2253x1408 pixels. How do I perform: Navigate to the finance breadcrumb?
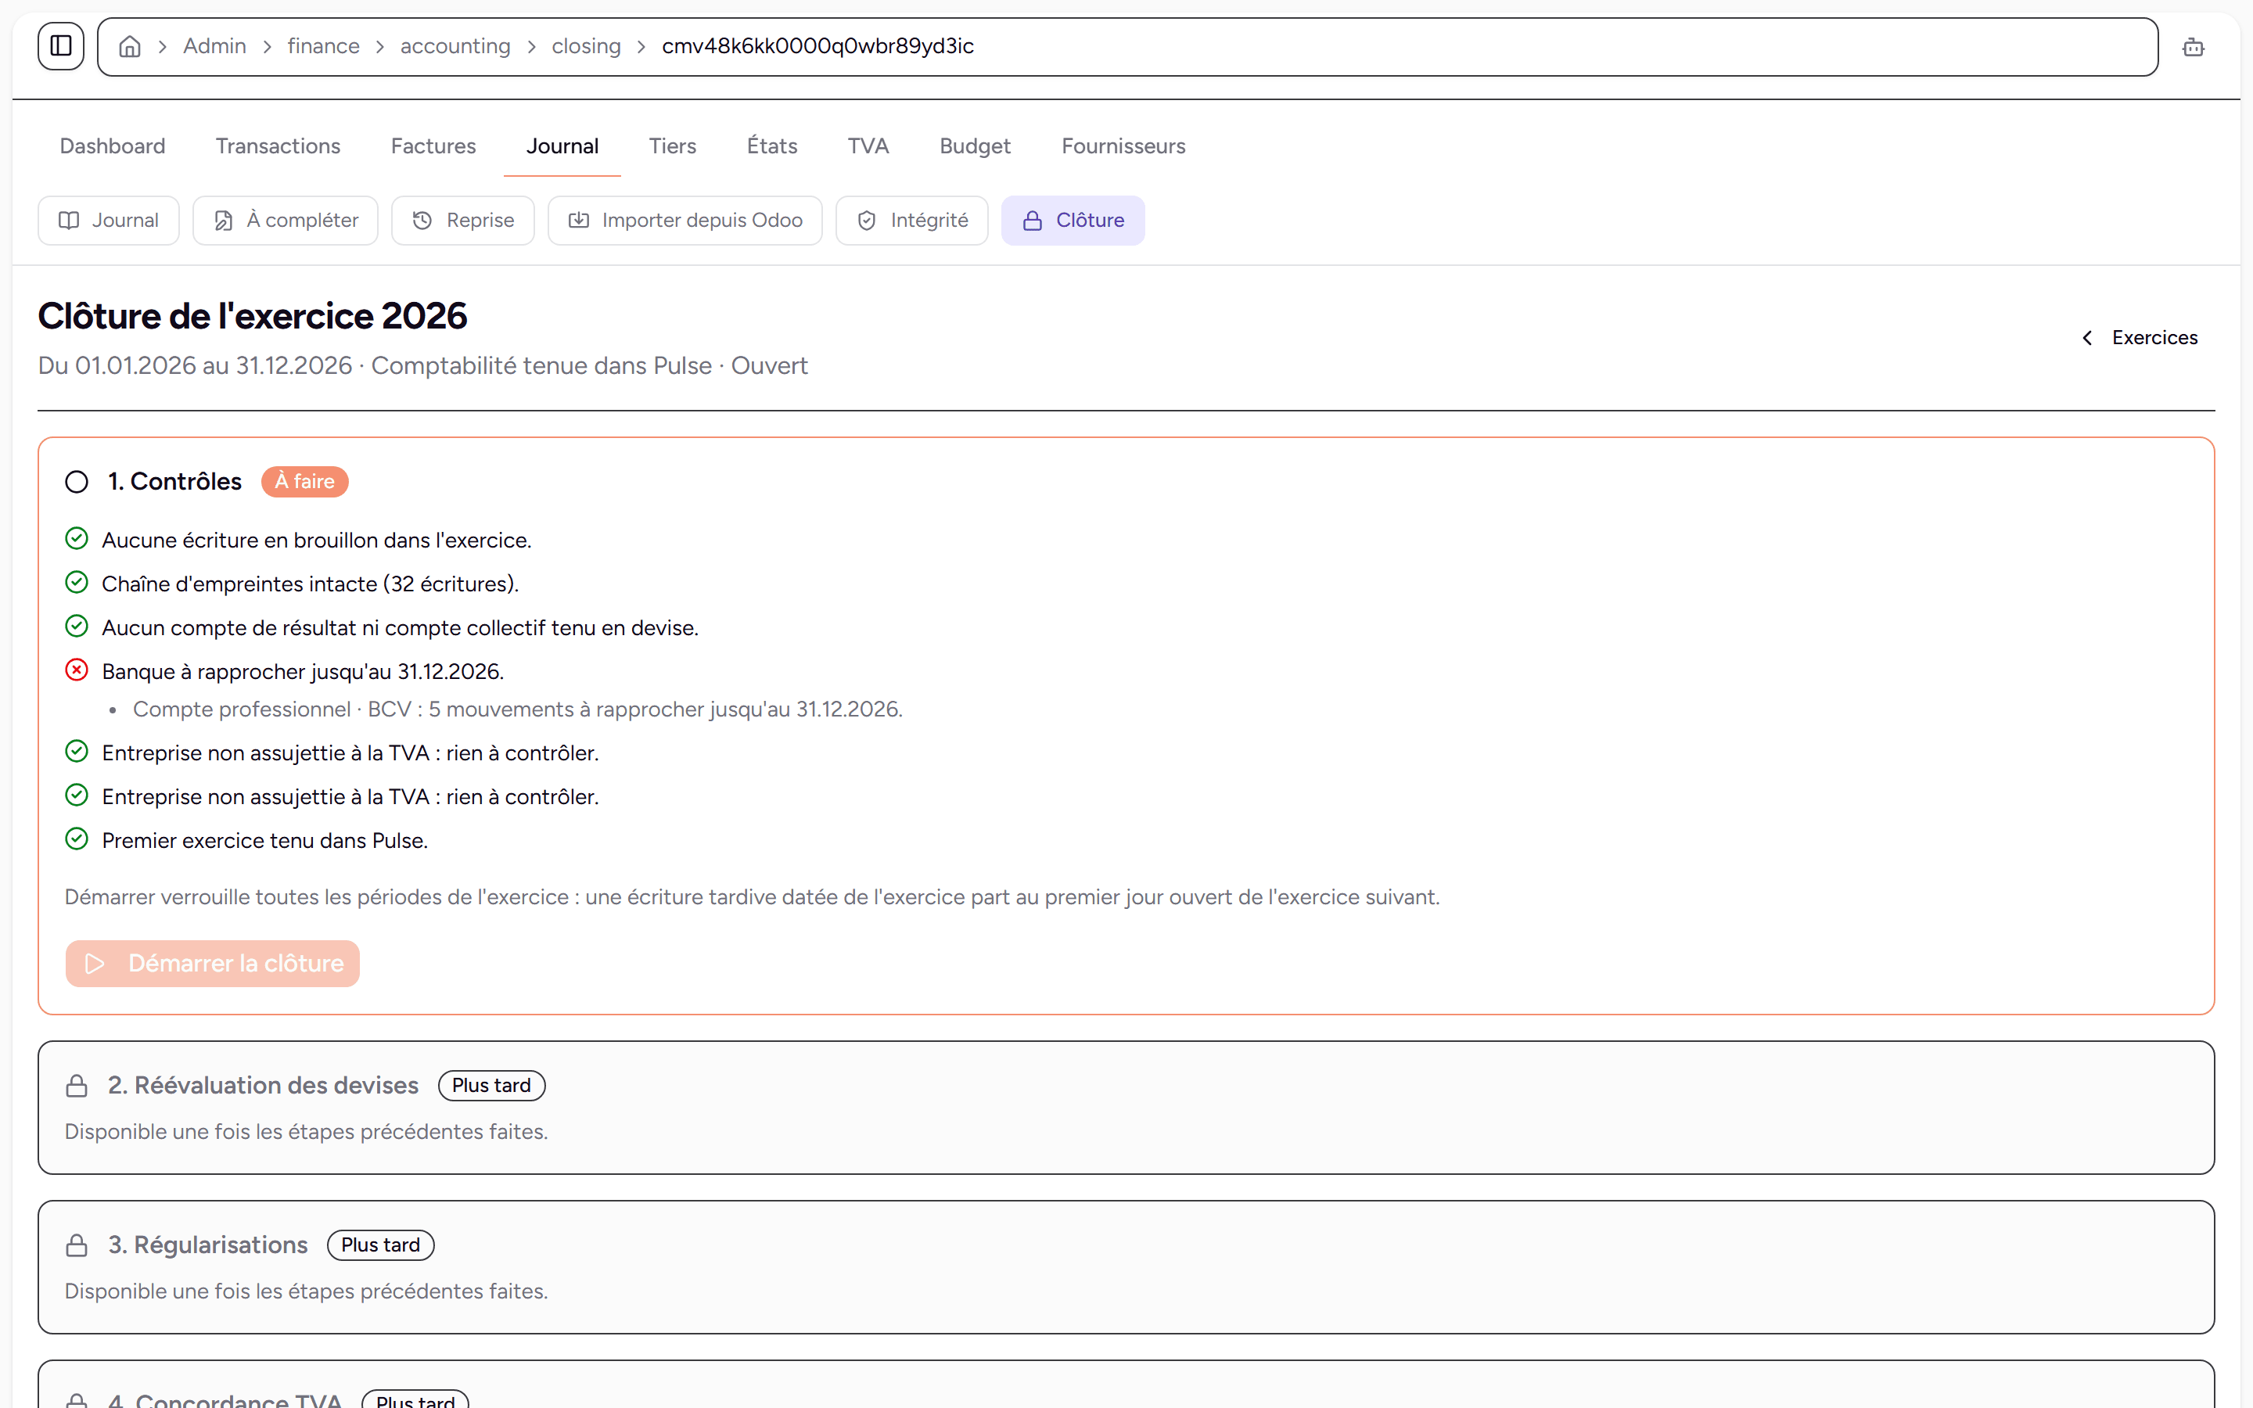(323, 47)
